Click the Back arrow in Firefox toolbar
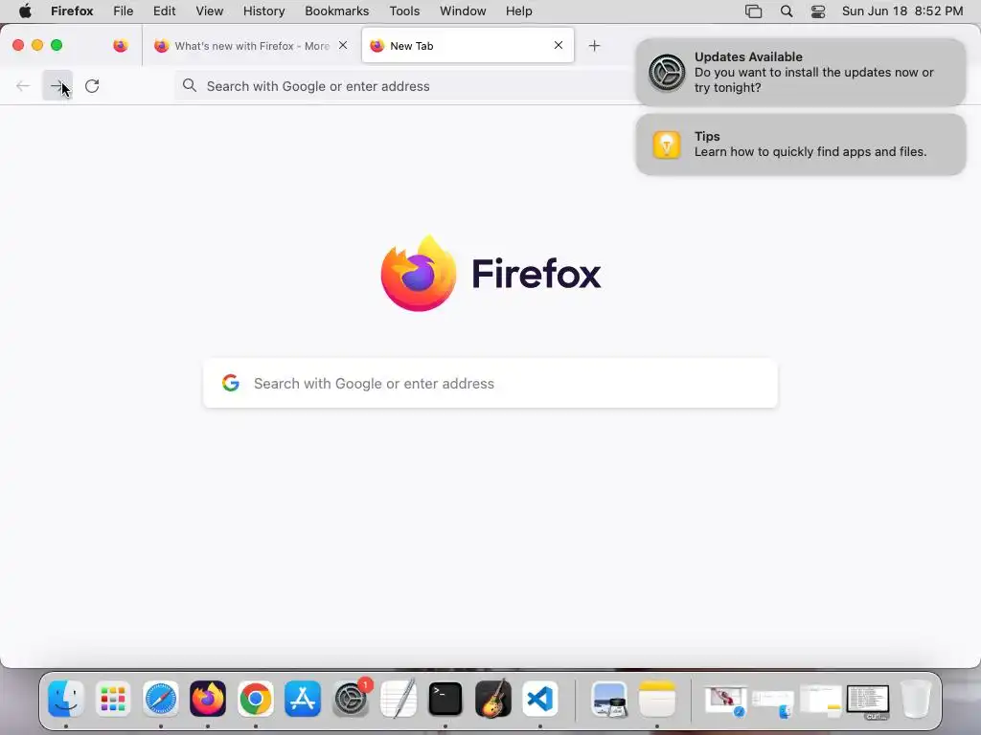 coord(23,86)
